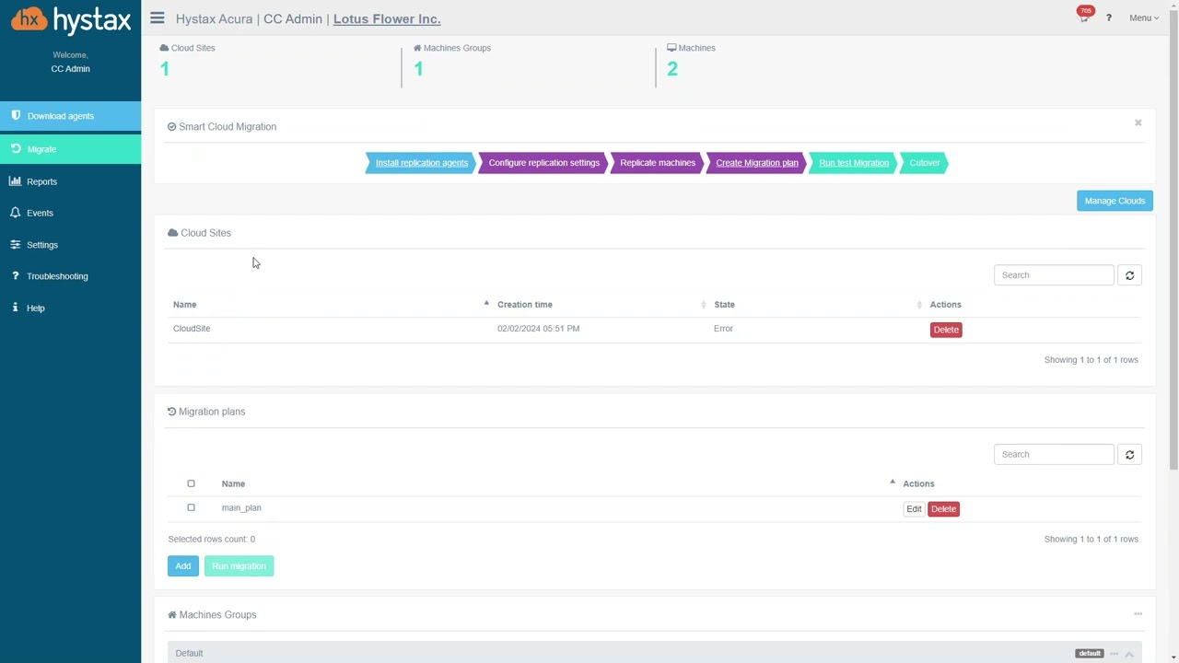Open the notifications bell
Image resolution: width=1179 pixels, height=663 pixels.
tap(1084, 17)
